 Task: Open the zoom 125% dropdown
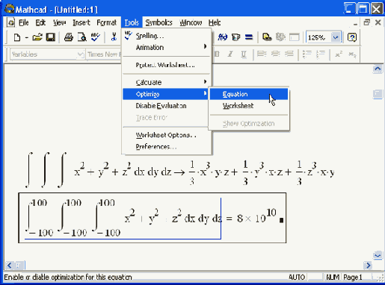click(x=336, y=37)
